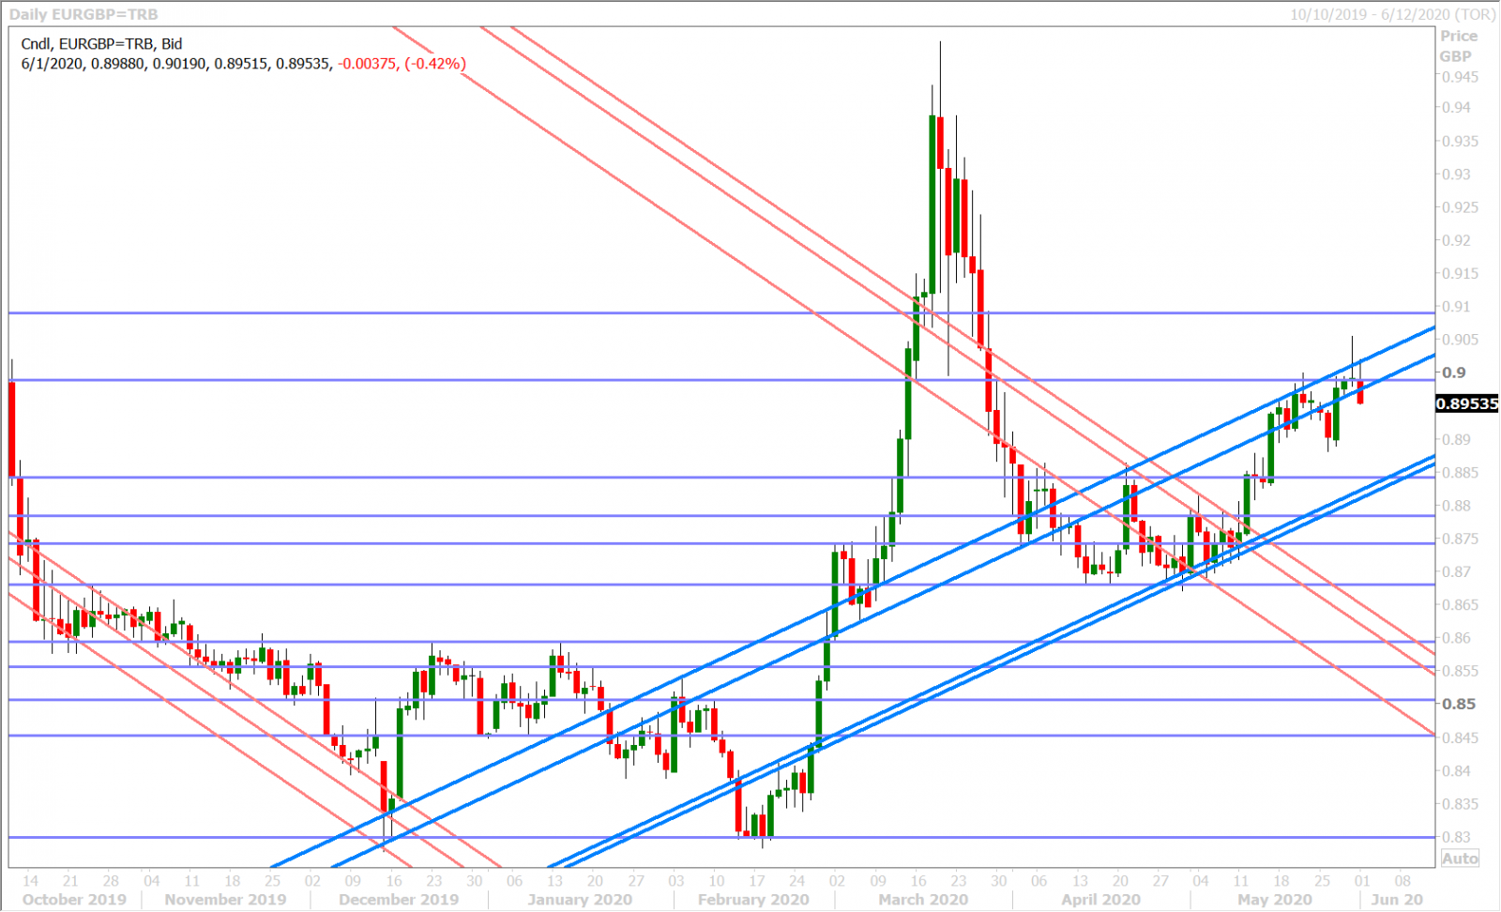
Task: Click the 0.92 price axis label
Action: click(1457, 240)
